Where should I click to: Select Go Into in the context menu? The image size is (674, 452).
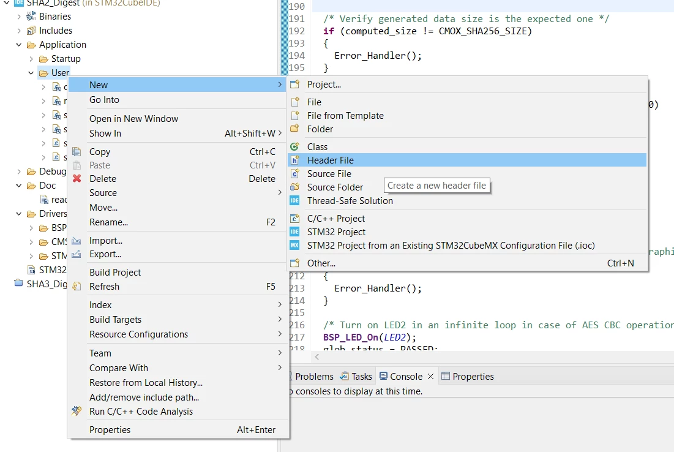click(178, 100)
